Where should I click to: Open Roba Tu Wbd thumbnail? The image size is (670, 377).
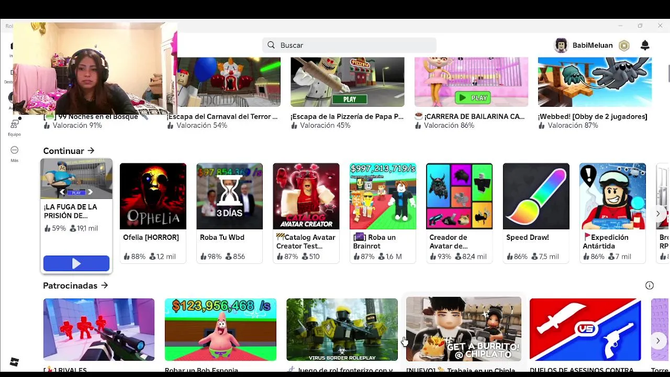(229, 196)
